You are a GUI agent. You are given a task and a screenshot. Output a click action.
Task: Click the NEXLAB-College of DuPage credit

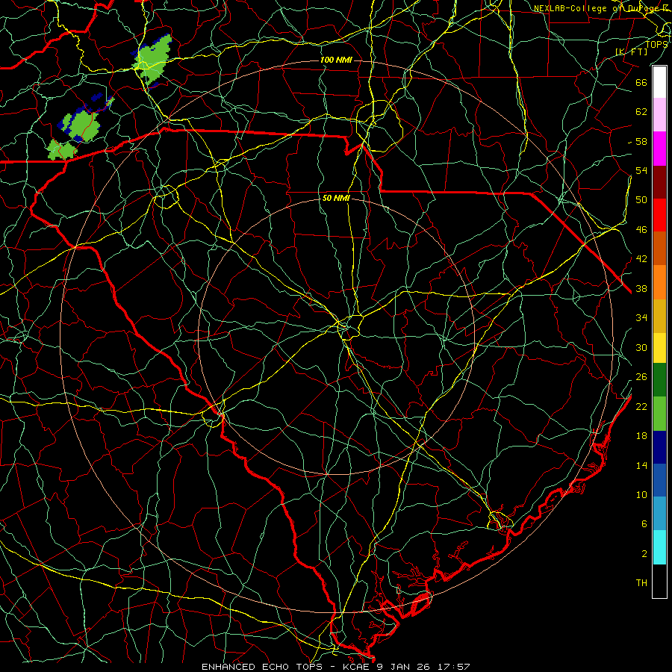tap(602, 8)
